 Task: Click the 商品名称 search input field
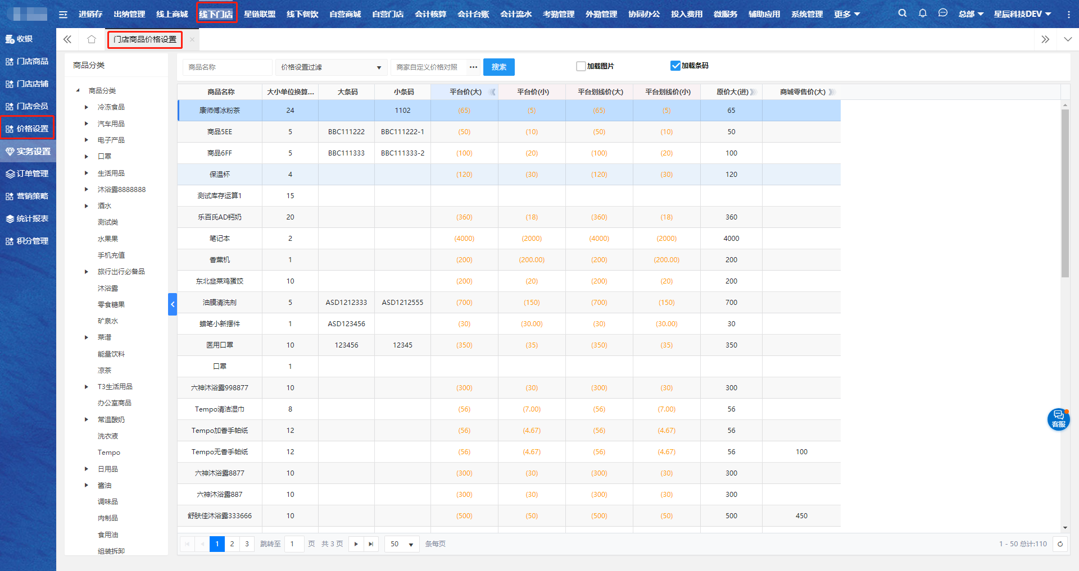tap(227, 67)
